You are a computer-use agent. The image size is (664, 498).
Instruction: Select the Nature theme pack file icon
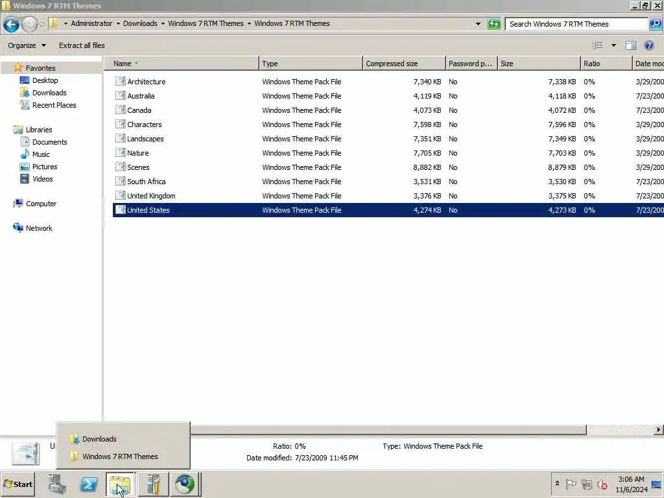point(120,153)
